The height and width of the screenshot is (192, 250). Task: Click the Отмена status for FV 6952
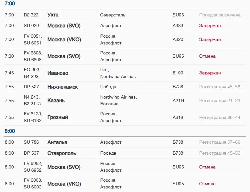207,167
